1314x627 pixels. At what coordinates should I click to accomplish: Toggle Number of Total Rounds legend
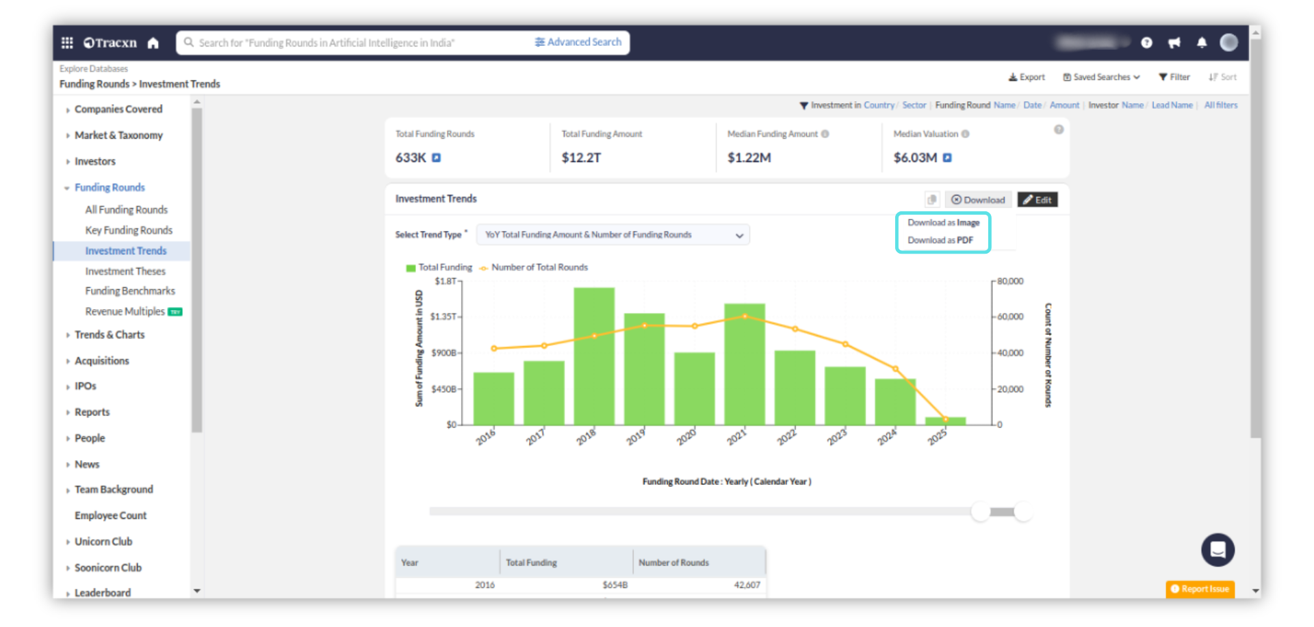pos(533,267)
